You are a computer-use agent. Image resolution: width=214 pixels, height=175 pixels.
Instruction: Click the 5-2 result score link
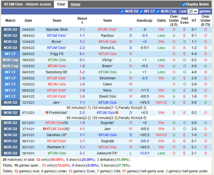point(82,72)
